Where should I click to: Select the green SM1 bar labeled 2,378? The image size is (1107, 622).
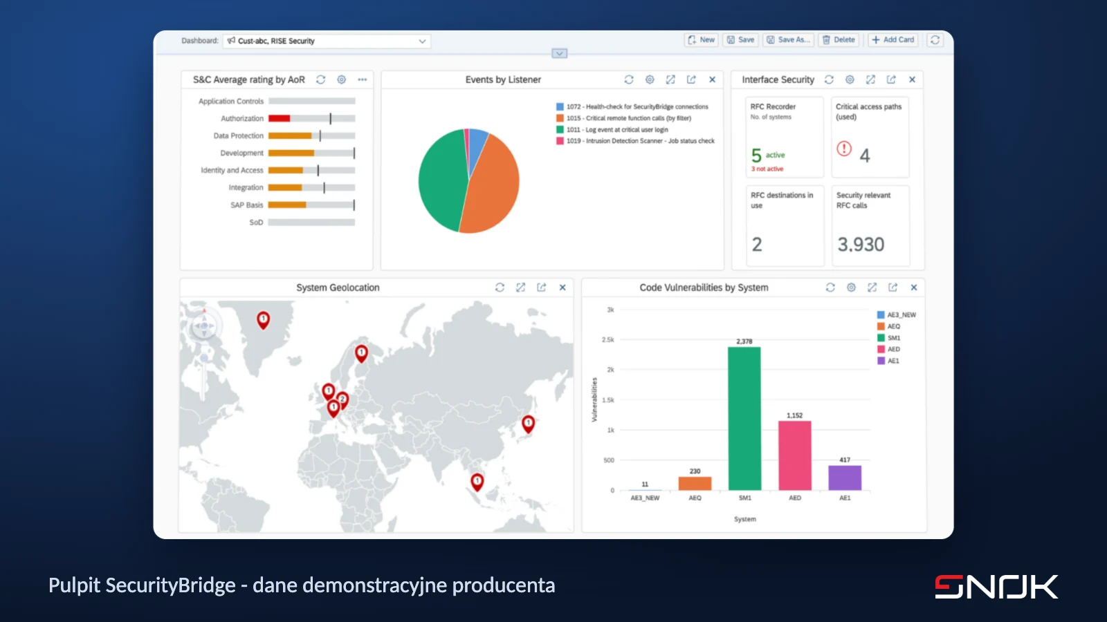coord(744,419)
